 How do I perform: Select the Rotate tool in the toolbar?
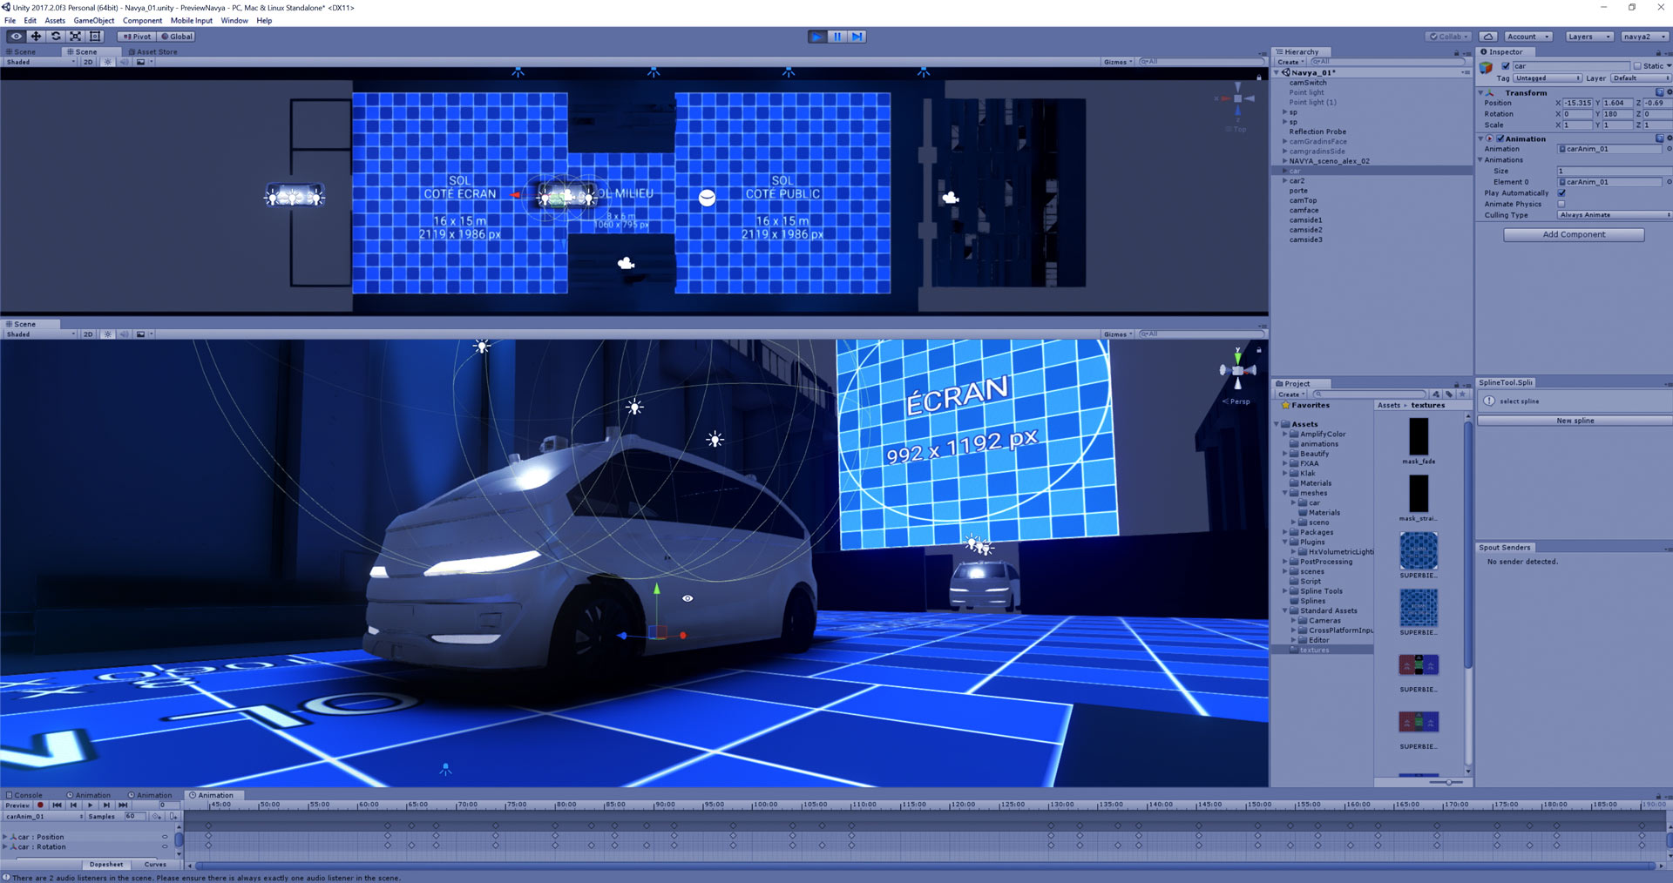tap(56, 37)
